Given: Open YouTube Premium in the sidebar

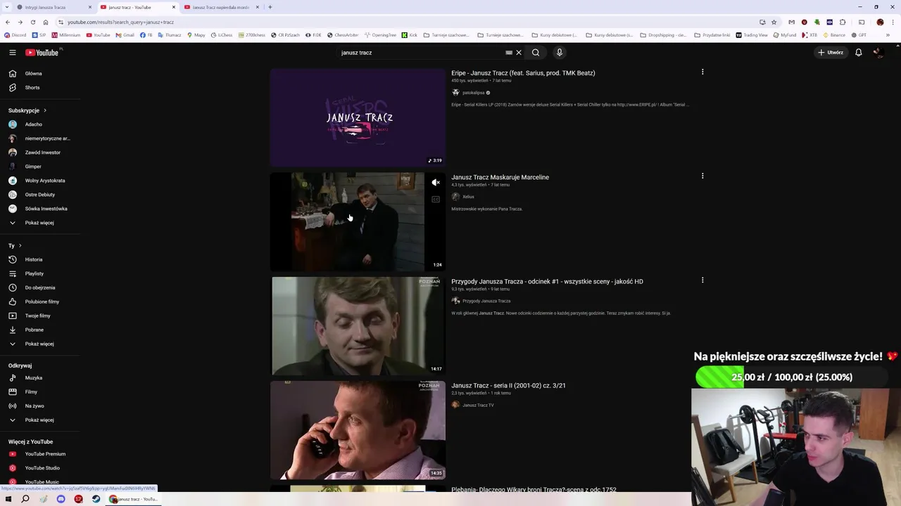Looking at the screenshot, I should (40, 454).
